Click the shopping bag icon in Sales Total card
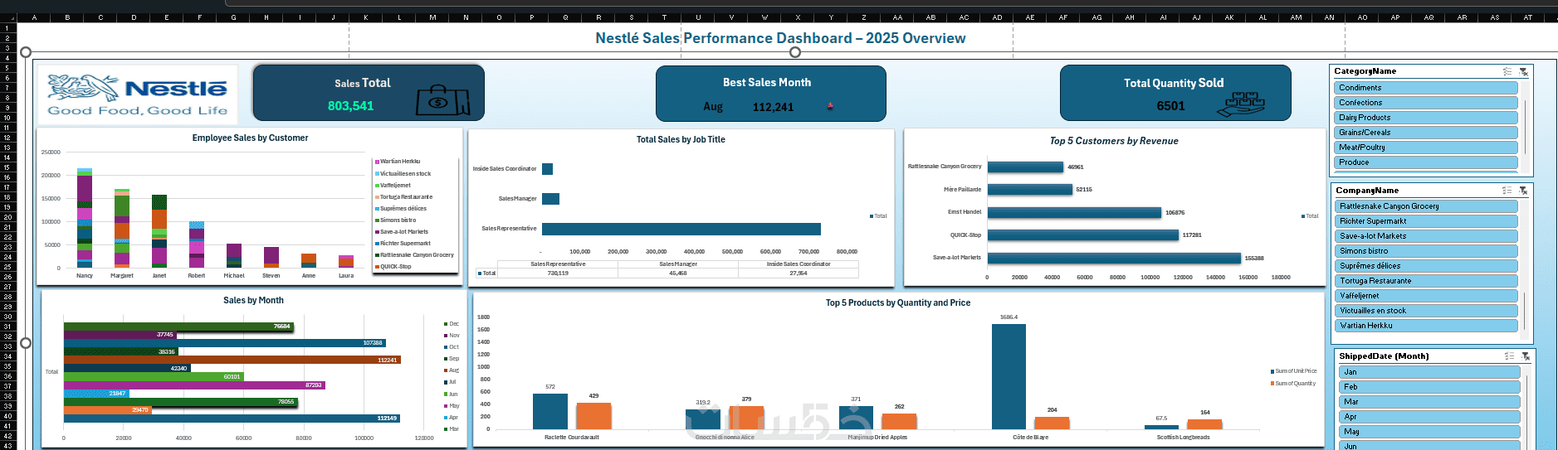The image size is (1558, 450). point(442,100)
